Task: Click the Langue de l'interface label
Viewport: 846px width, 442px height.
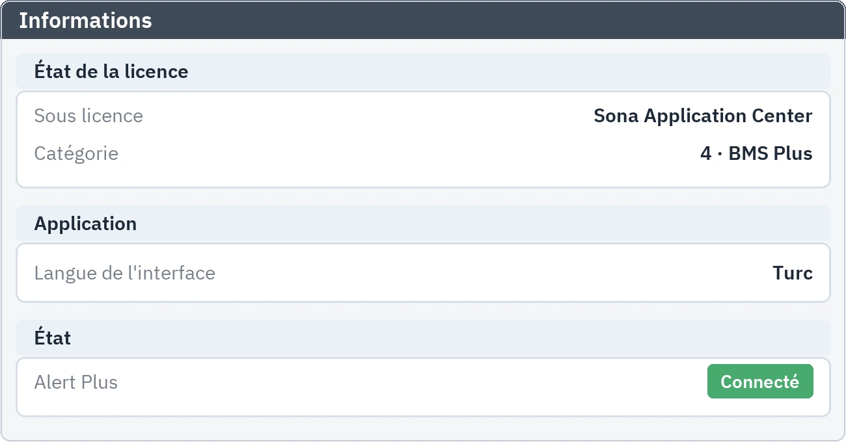Action: (124, 273)
